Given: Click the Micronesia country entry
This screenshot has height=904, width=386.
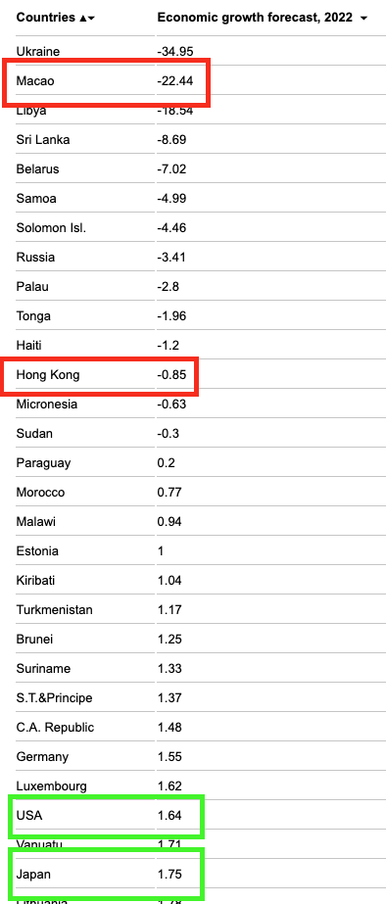Looking at the screenshot, I should [x=46, y=404].
